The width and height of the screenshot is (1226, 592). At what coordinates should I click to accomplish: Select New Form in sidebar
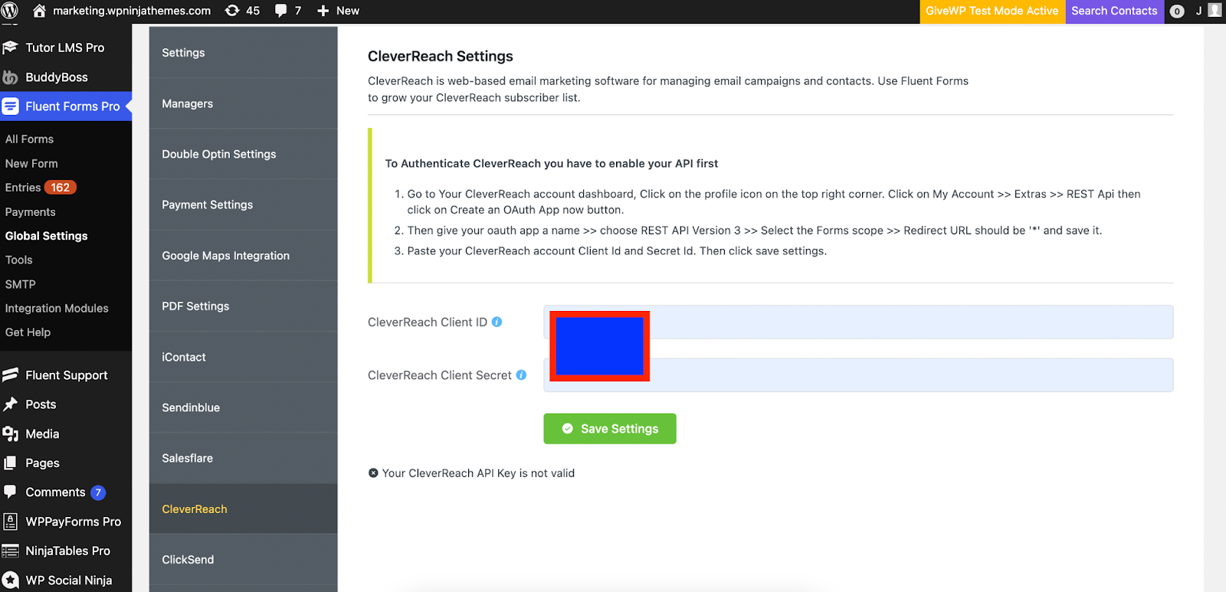pyautogui.click(x=31, y=164)
